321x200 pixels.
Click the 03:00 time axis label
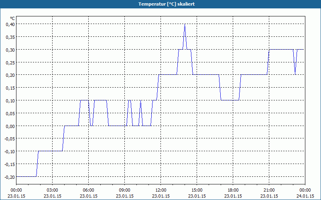click(53, 190)
